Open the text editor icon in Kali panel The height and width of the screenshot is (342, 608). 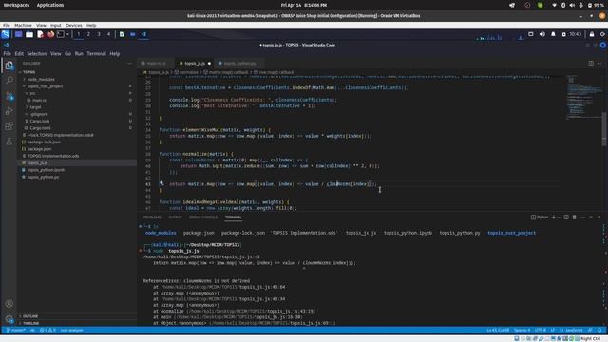pos(40,34)
